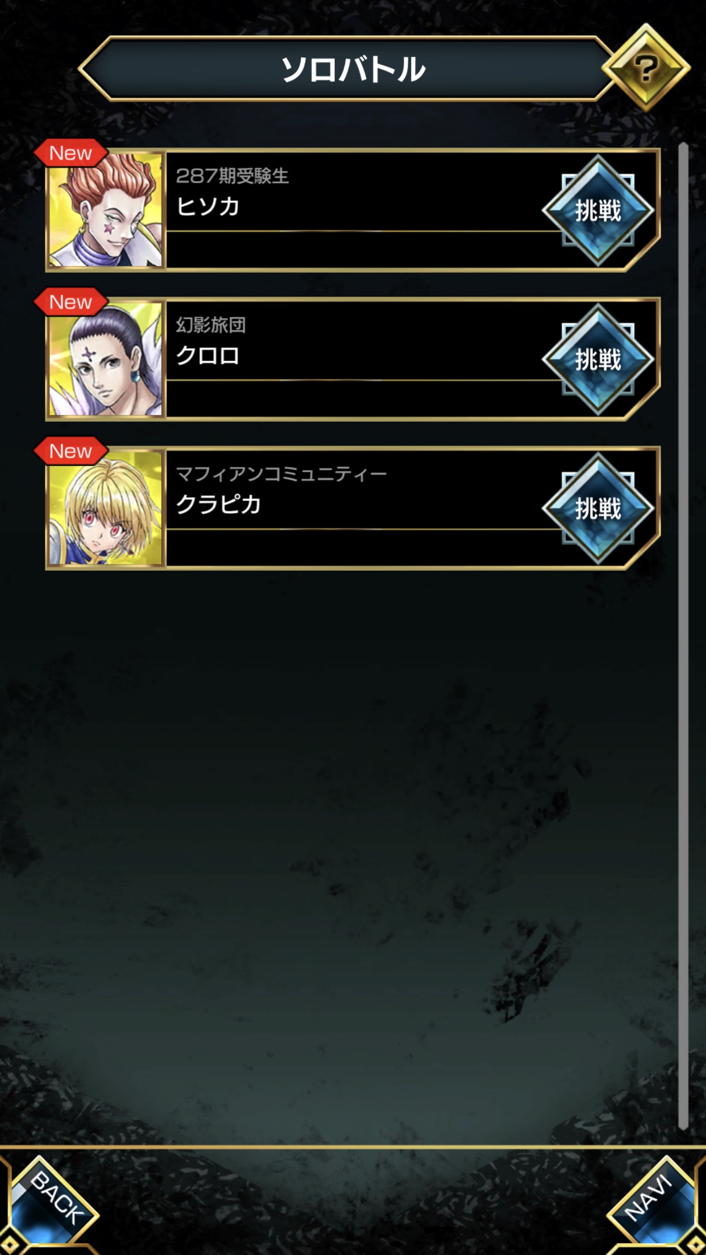
Task: Open the golden question mark help icon
Action: coord(646,68)
